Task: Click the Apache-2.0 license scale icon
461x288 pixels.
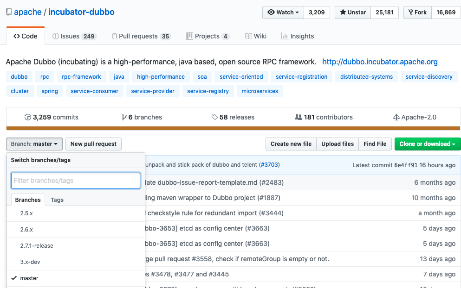Action: [396, 117]
